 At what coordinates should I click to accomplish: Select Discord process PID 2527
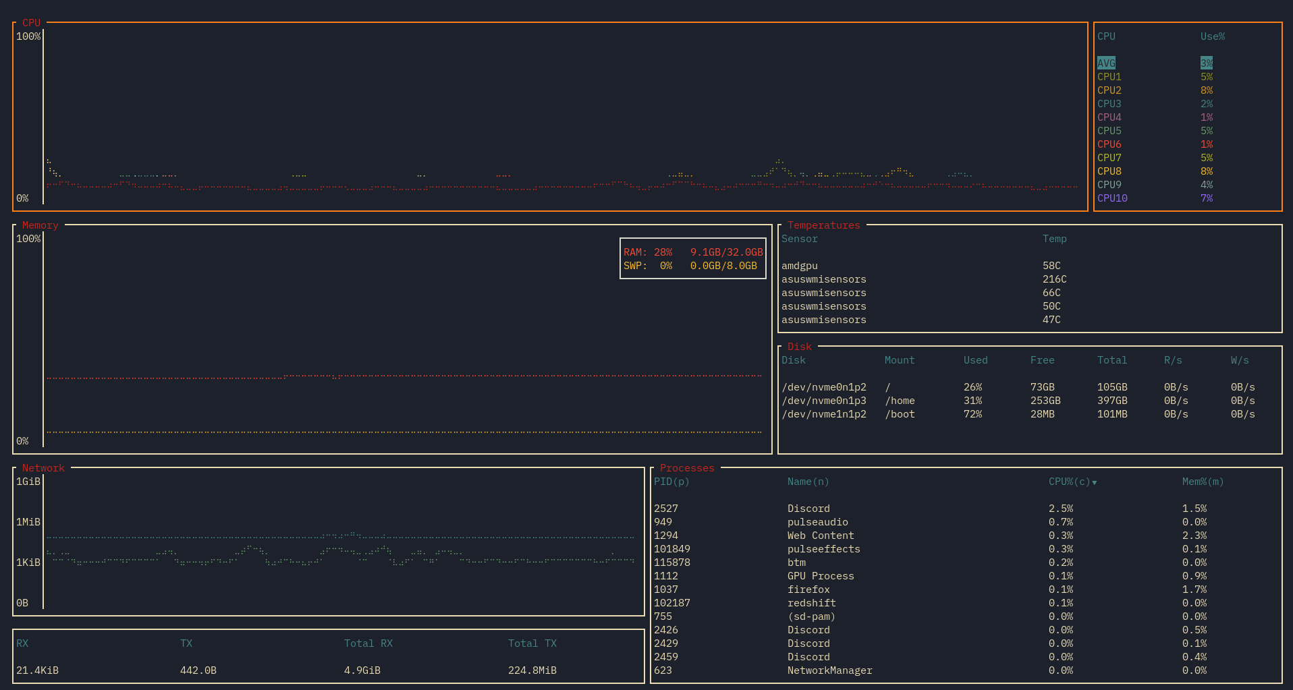966,509
